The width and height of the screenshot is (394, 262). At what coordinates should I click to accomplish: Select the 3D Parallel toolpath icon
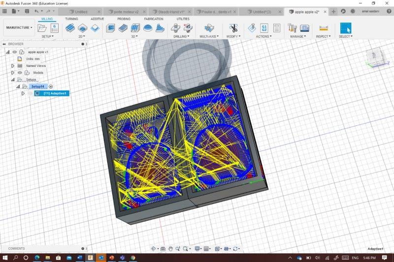135,28
